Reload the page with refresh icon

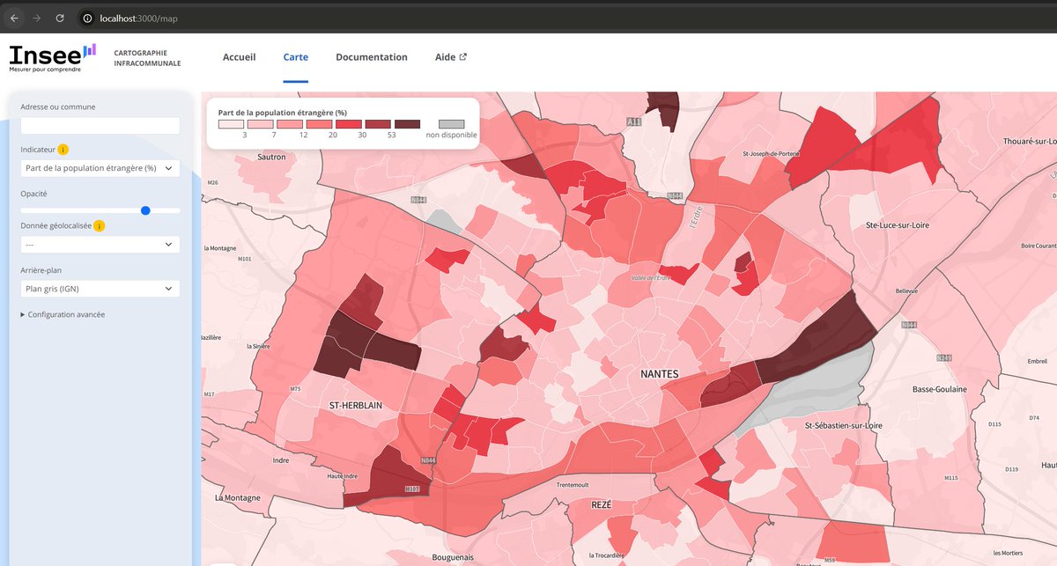point(60,18)
